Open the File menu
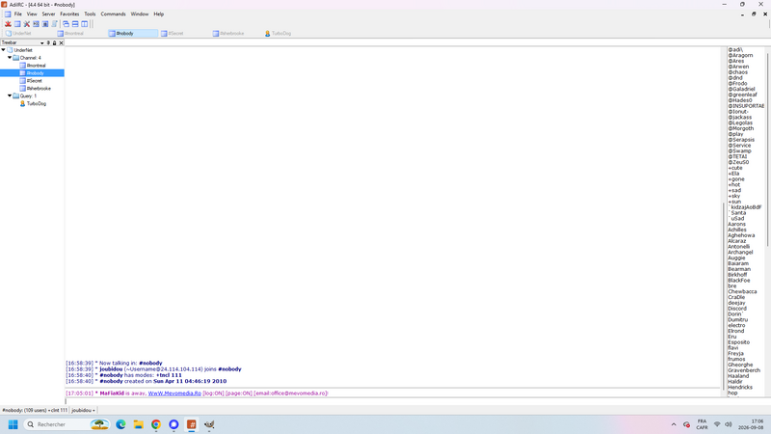Viewport: 771px width, 434px height. tap(17, 14)
